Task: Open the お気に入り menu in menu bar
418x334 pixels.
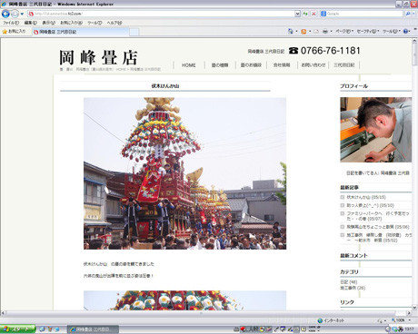Action: [71, 23]
